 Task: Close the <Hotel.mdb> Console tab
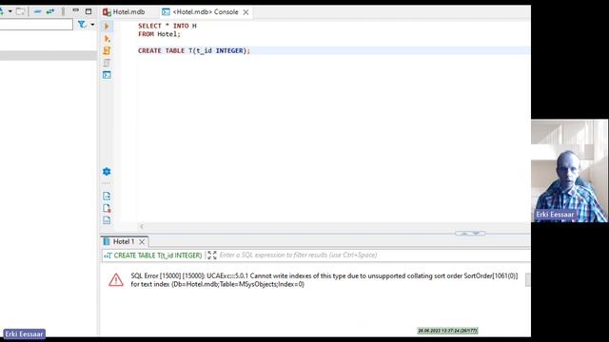pos(246,12)
